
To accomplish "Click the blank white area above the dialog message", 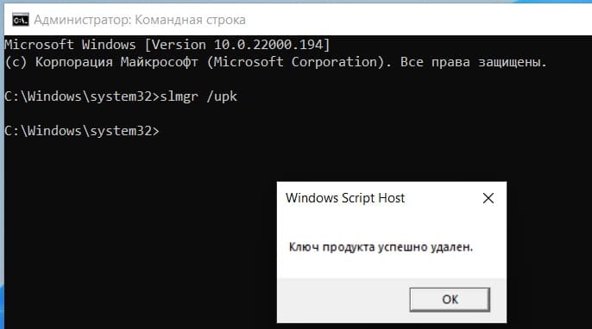I will point(392,224).
